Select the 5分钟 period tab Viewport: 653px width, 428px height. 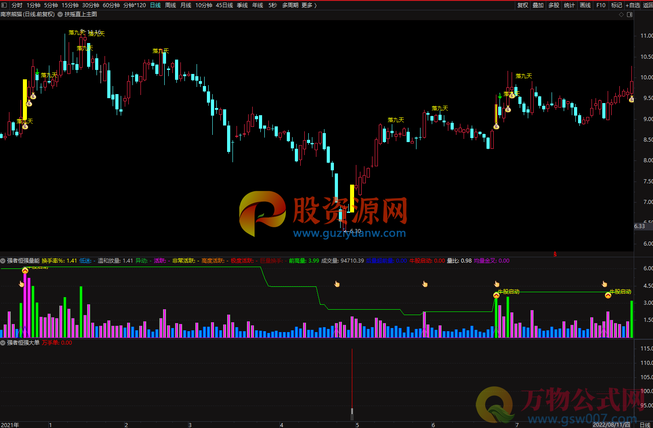[51, 5]
